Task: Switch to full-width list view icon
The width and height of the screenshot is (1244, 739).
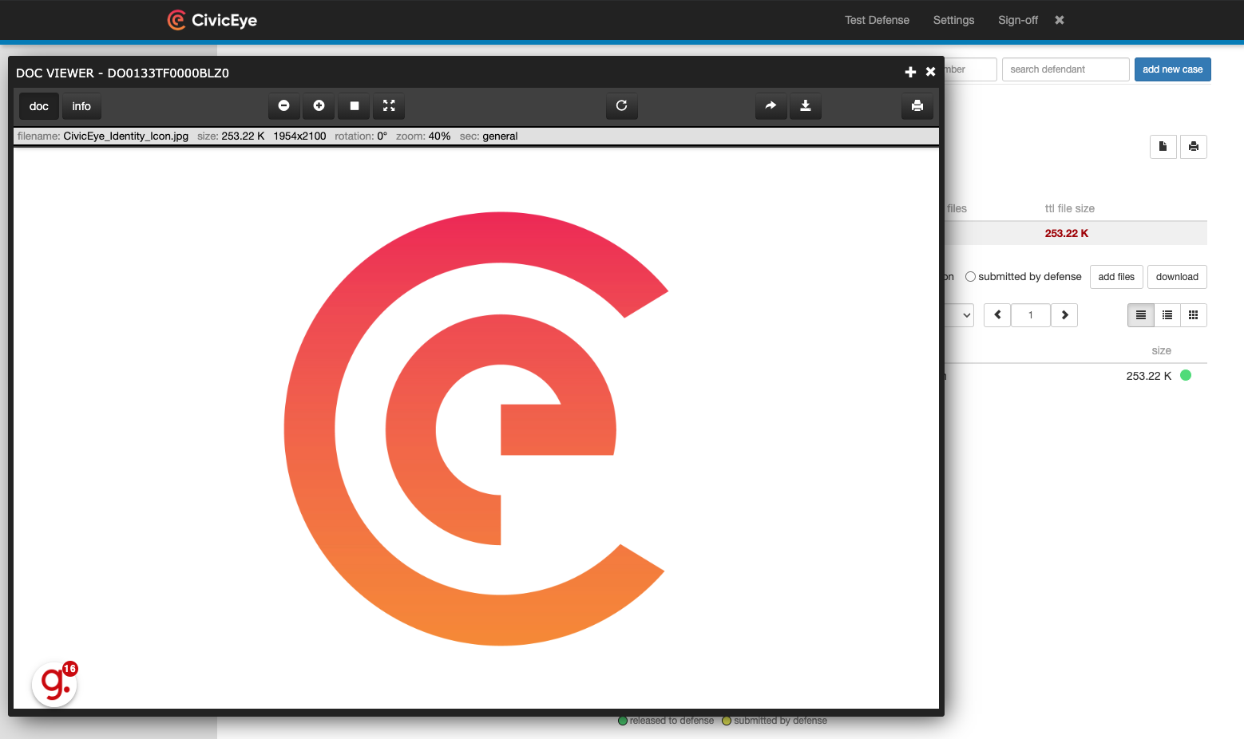Action: tap(1141, 315)
